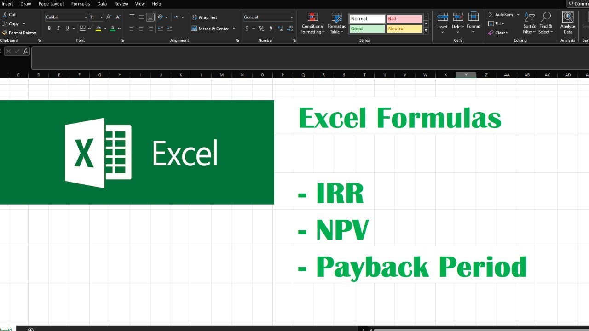Click the Insert Function fx button
Screen dimensions: 589x331
click(x=26, y=51)
